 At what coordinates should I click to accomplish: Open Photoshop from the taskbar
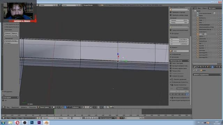[32, 123]
